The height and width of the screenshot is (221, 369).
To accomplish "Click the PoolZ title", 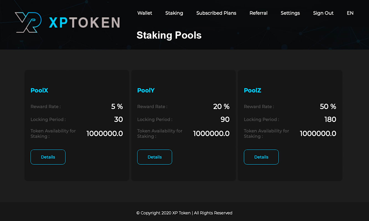I will (x=252, y=90).
